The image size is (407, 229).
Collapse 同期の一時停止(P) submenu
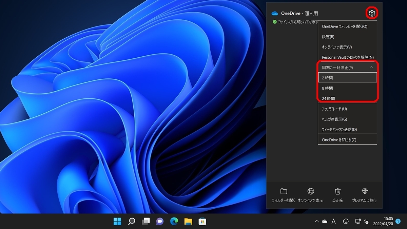pos(347,68)
